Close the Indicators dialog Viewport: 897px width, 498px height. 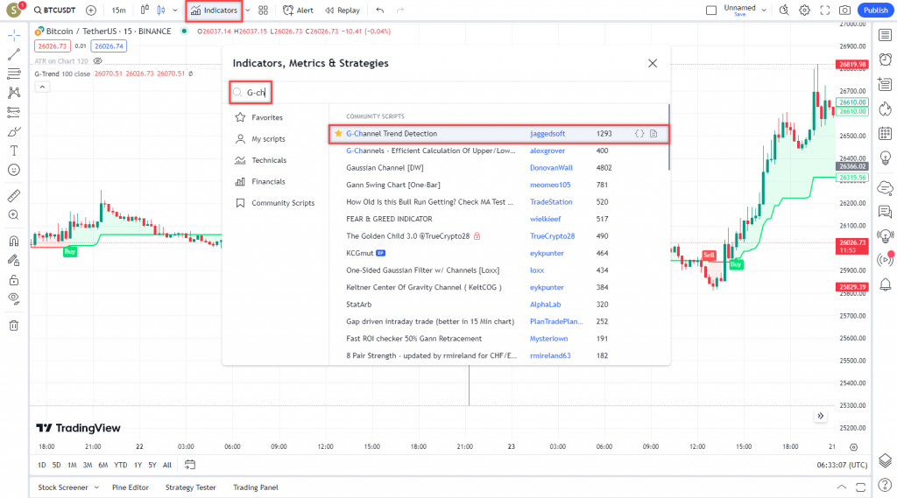pos(653,64)
